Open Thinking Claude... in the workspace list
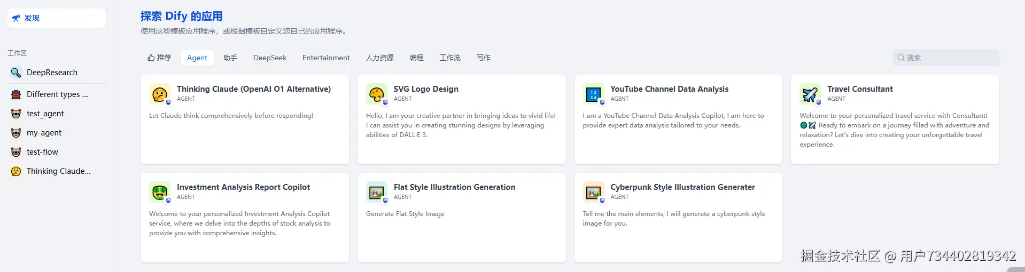The width and height of the screenshot is (1025, 272). point(57,171)
